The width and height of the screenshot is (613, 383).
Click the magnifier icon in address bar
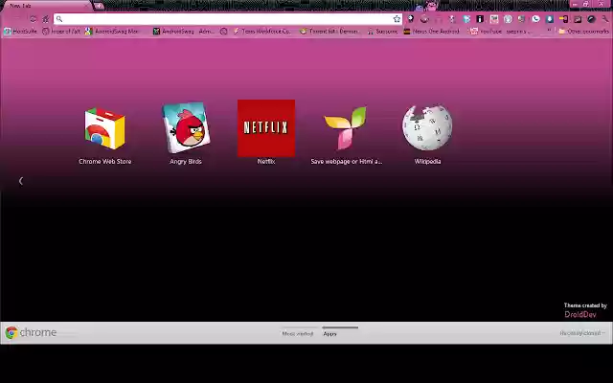pyautogui.click(x=59, y=19)
